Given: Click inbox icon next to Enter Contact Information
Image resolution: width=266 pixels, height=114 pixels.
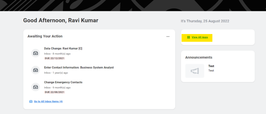Looking at the screenshot, I should 36,70.
